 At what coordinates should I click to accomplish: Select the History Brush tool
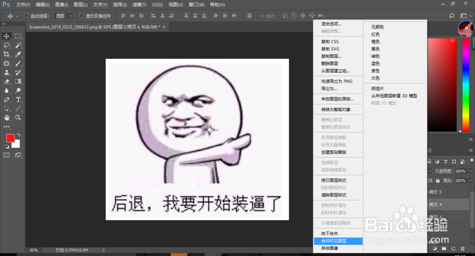point(18,72)
